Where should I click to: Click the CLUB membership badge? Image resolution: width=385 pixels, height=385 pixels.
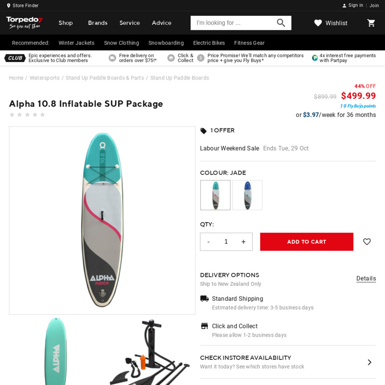coord(15,58)
